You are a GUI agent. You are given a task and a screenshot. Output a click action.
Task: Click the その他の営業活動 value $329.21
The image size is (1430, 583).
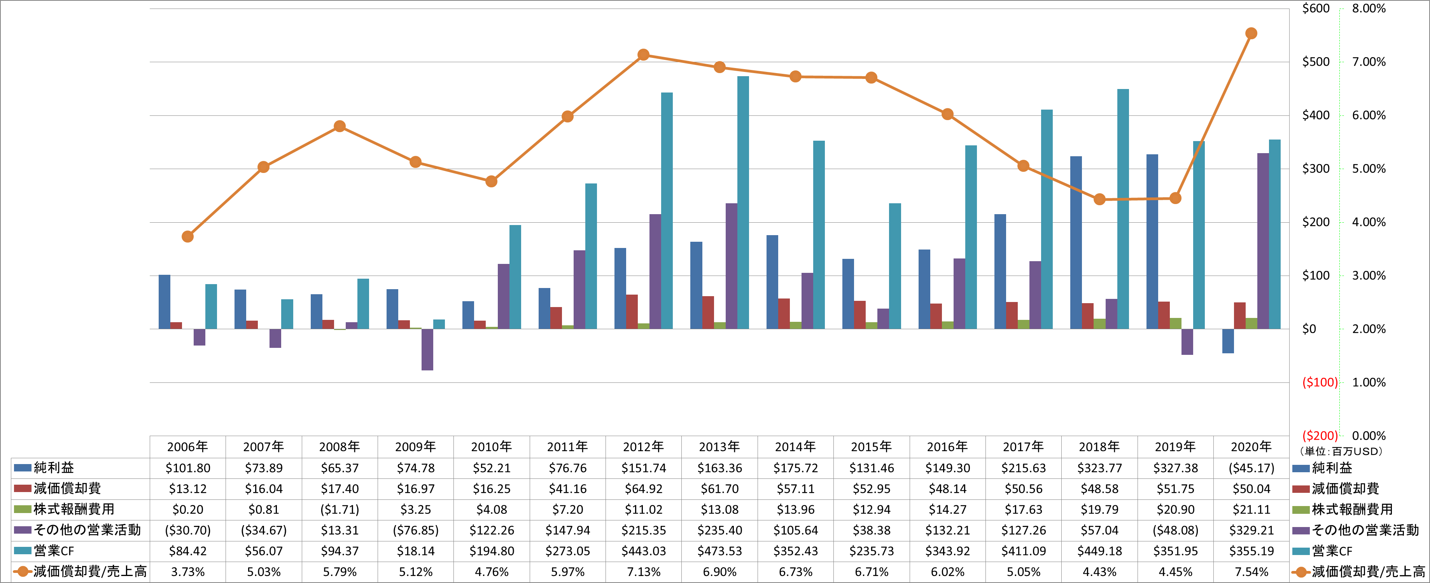tap(1251, 530)
